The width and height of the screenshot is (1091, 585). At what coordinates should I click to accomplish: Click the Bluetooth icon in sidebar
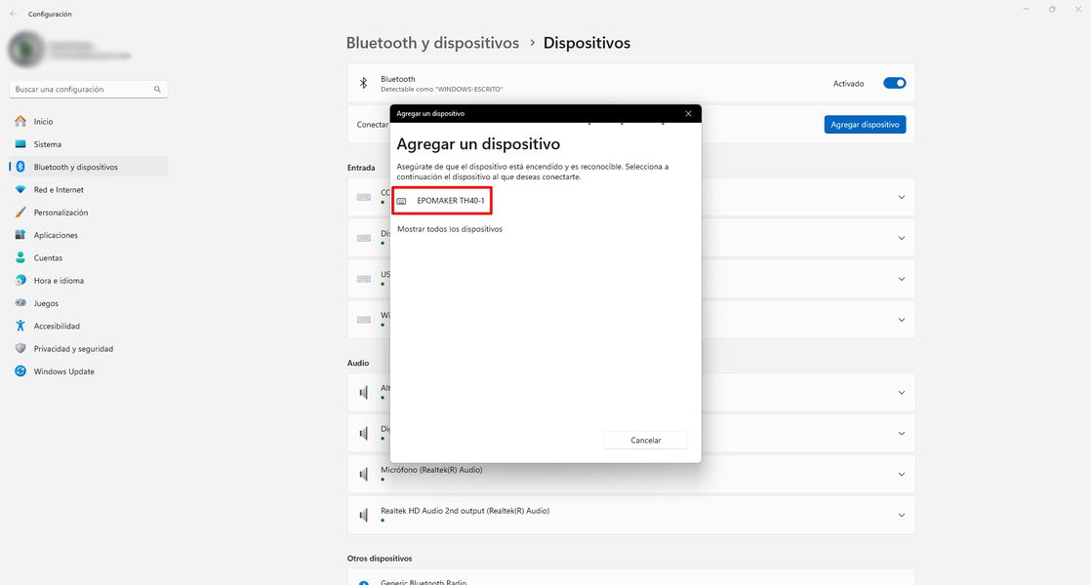pyautogui.click(x=20, y=167)
